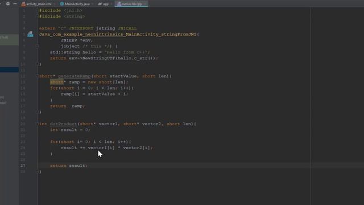Viewport: 364px width, 205px height.
Task: Collapse fold marker ending dotProduct function
Action: (x=37, y=172)
